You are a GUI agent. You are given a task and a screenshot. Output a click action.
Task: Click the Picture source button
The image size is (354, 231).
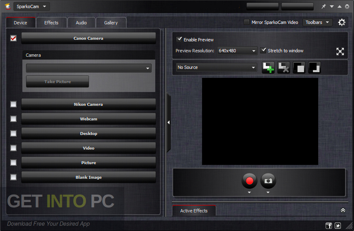(x=88, y=162)
